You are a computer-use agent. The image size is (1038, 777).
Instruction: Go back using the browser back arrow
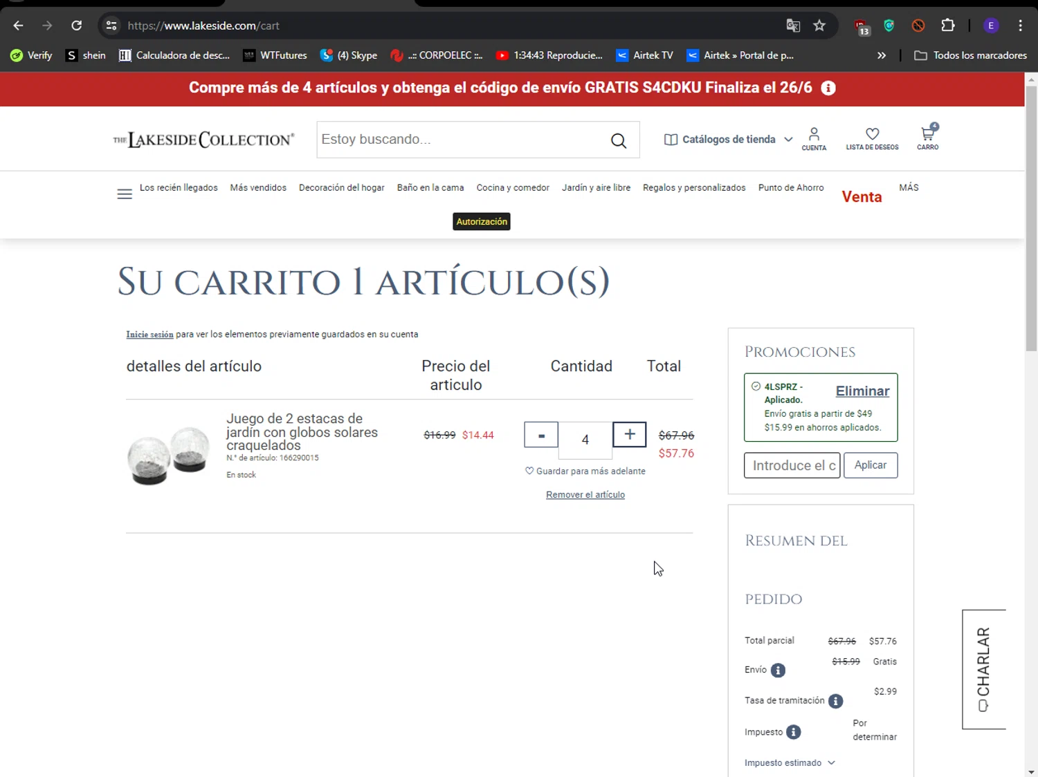tap(19, 26)
